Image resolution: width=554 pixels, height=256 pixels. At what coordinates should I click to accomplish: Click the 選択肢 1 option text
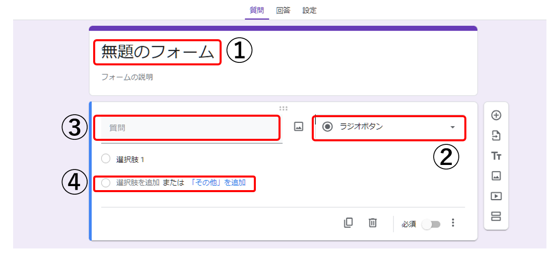click(130, 159)
